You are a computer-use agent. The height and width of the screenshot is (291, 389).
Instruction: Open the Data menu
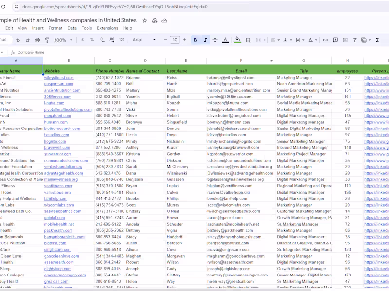click(x=71, y=29)
